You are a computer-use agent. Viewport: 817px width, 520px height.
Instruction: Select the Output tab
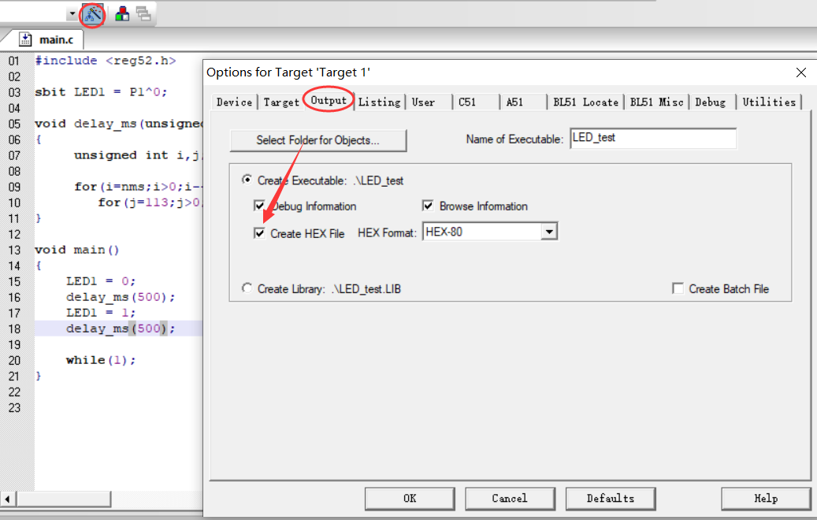pyautogui.click(x=329, y=100)
